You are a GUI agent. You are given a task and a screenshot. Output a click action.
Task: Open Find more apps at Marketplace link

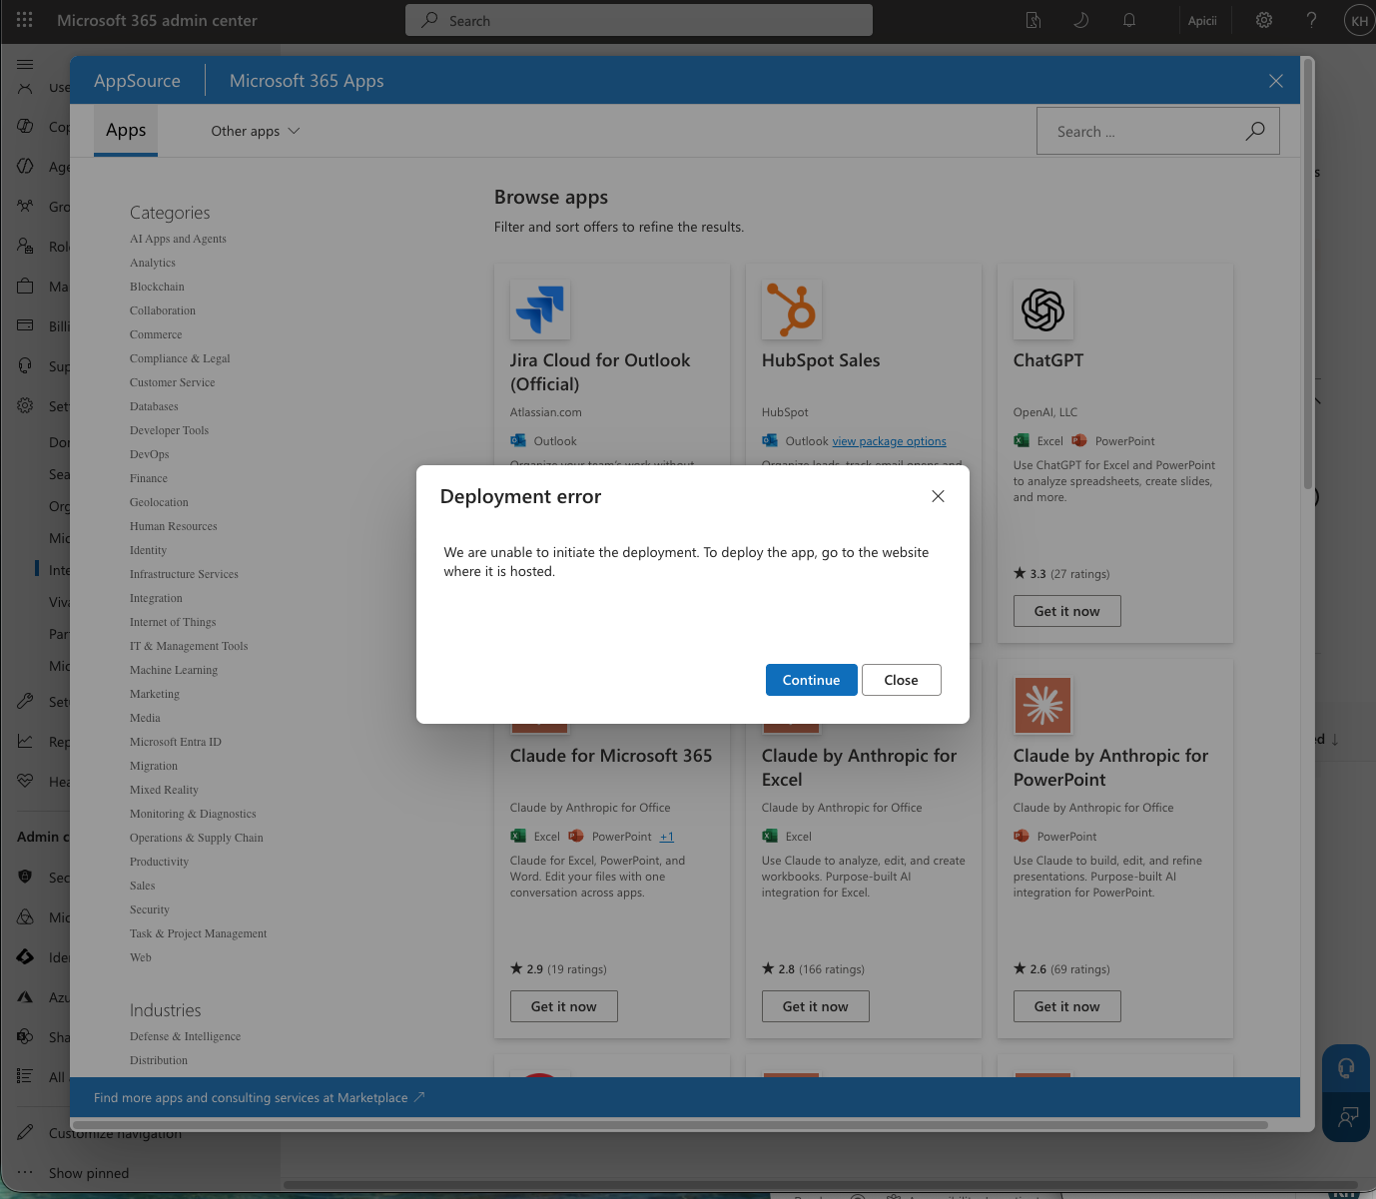coord(260,1097)
